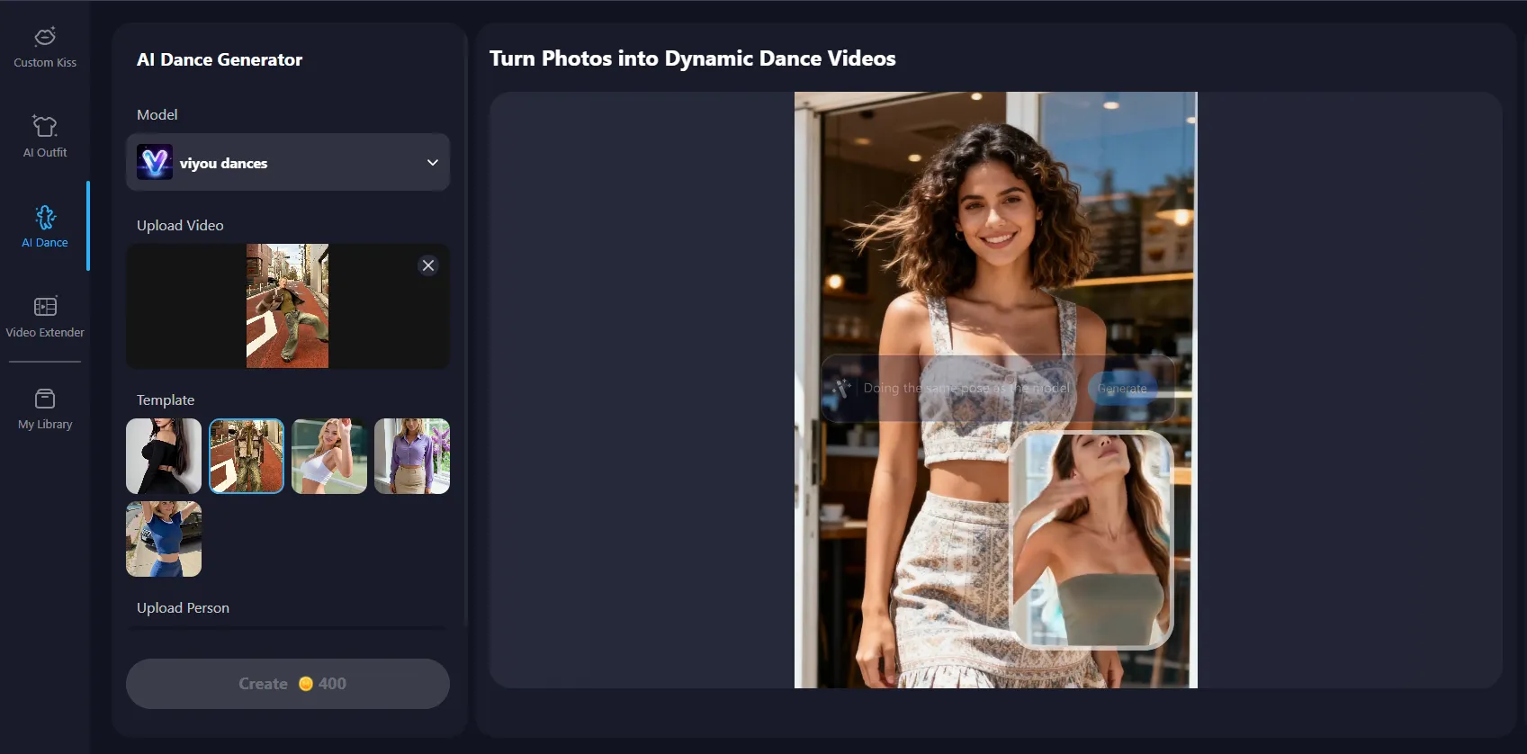This screenshot has width=1527, height=754.
Task: Choose the black outfit dance template
Action: [x=164, y=456]
